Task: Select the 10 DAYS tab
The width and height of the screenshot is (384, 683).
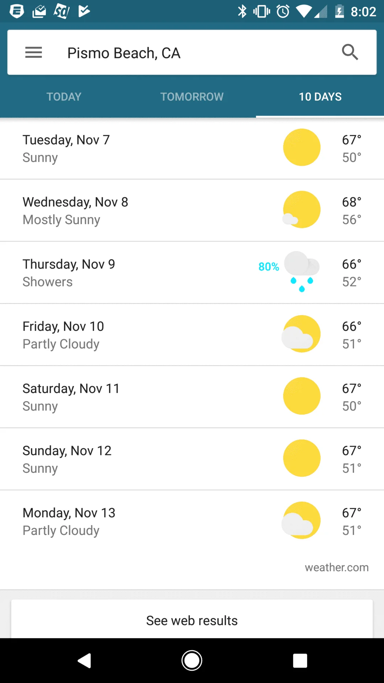Action: [x=320, y=97]
